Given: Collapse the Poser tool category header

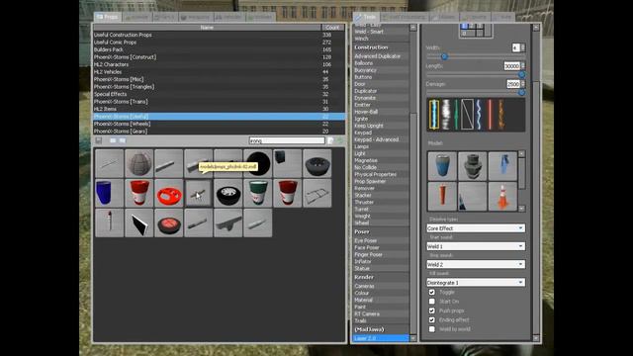Looking at the screenshot, I should 381,231.
